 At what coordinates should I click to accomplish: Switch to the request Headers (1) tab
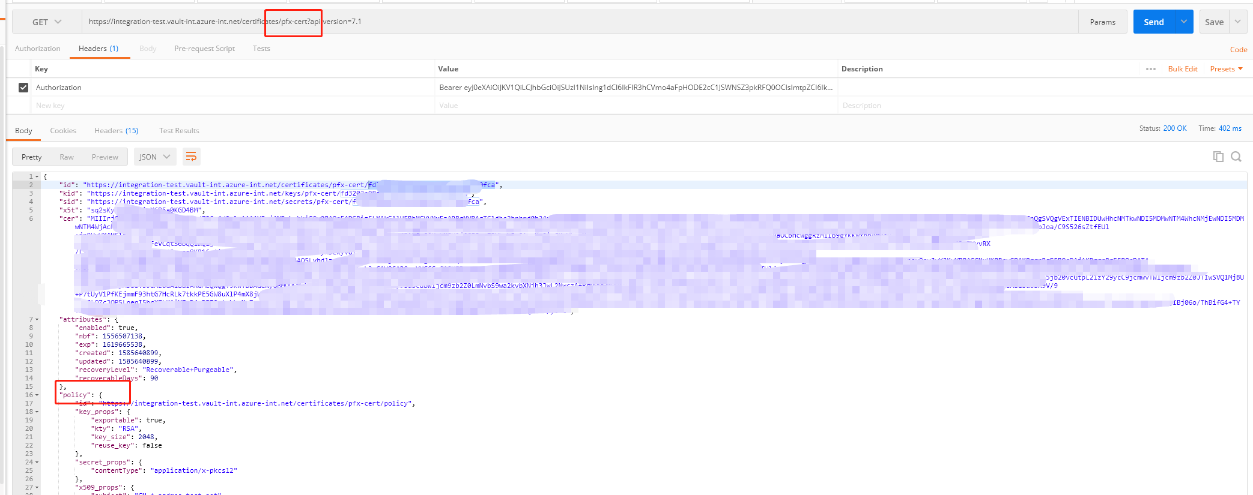(99, 49)
